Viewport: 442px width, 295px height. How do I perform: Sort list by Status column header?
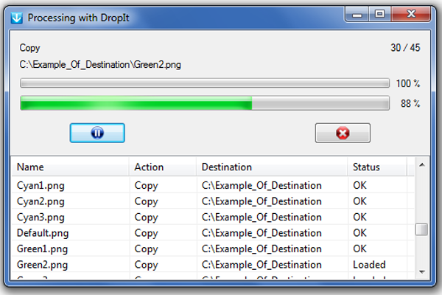pos(377,167)
